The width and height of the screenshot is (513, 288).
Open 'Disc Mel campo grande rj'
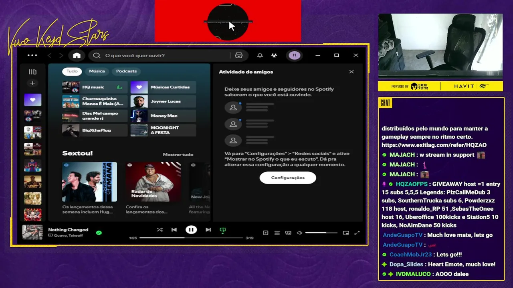point(95,116)
